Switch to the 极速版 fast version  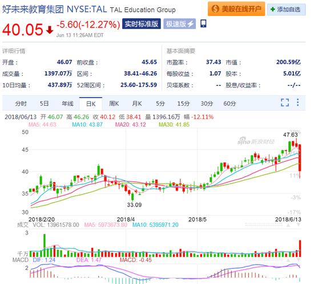(x=180, y=24)
